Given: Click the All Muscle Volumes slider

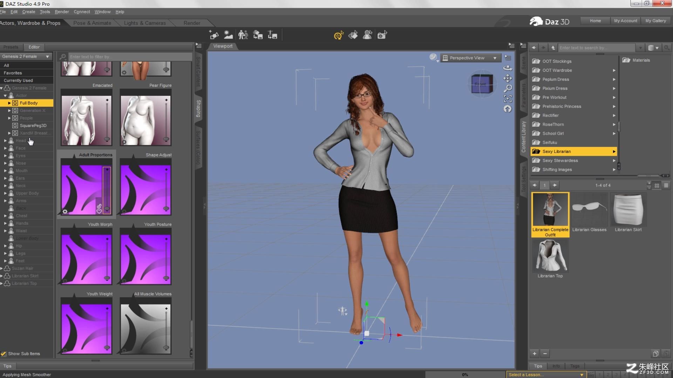Looking at the screenshot, I should point(166,328).
